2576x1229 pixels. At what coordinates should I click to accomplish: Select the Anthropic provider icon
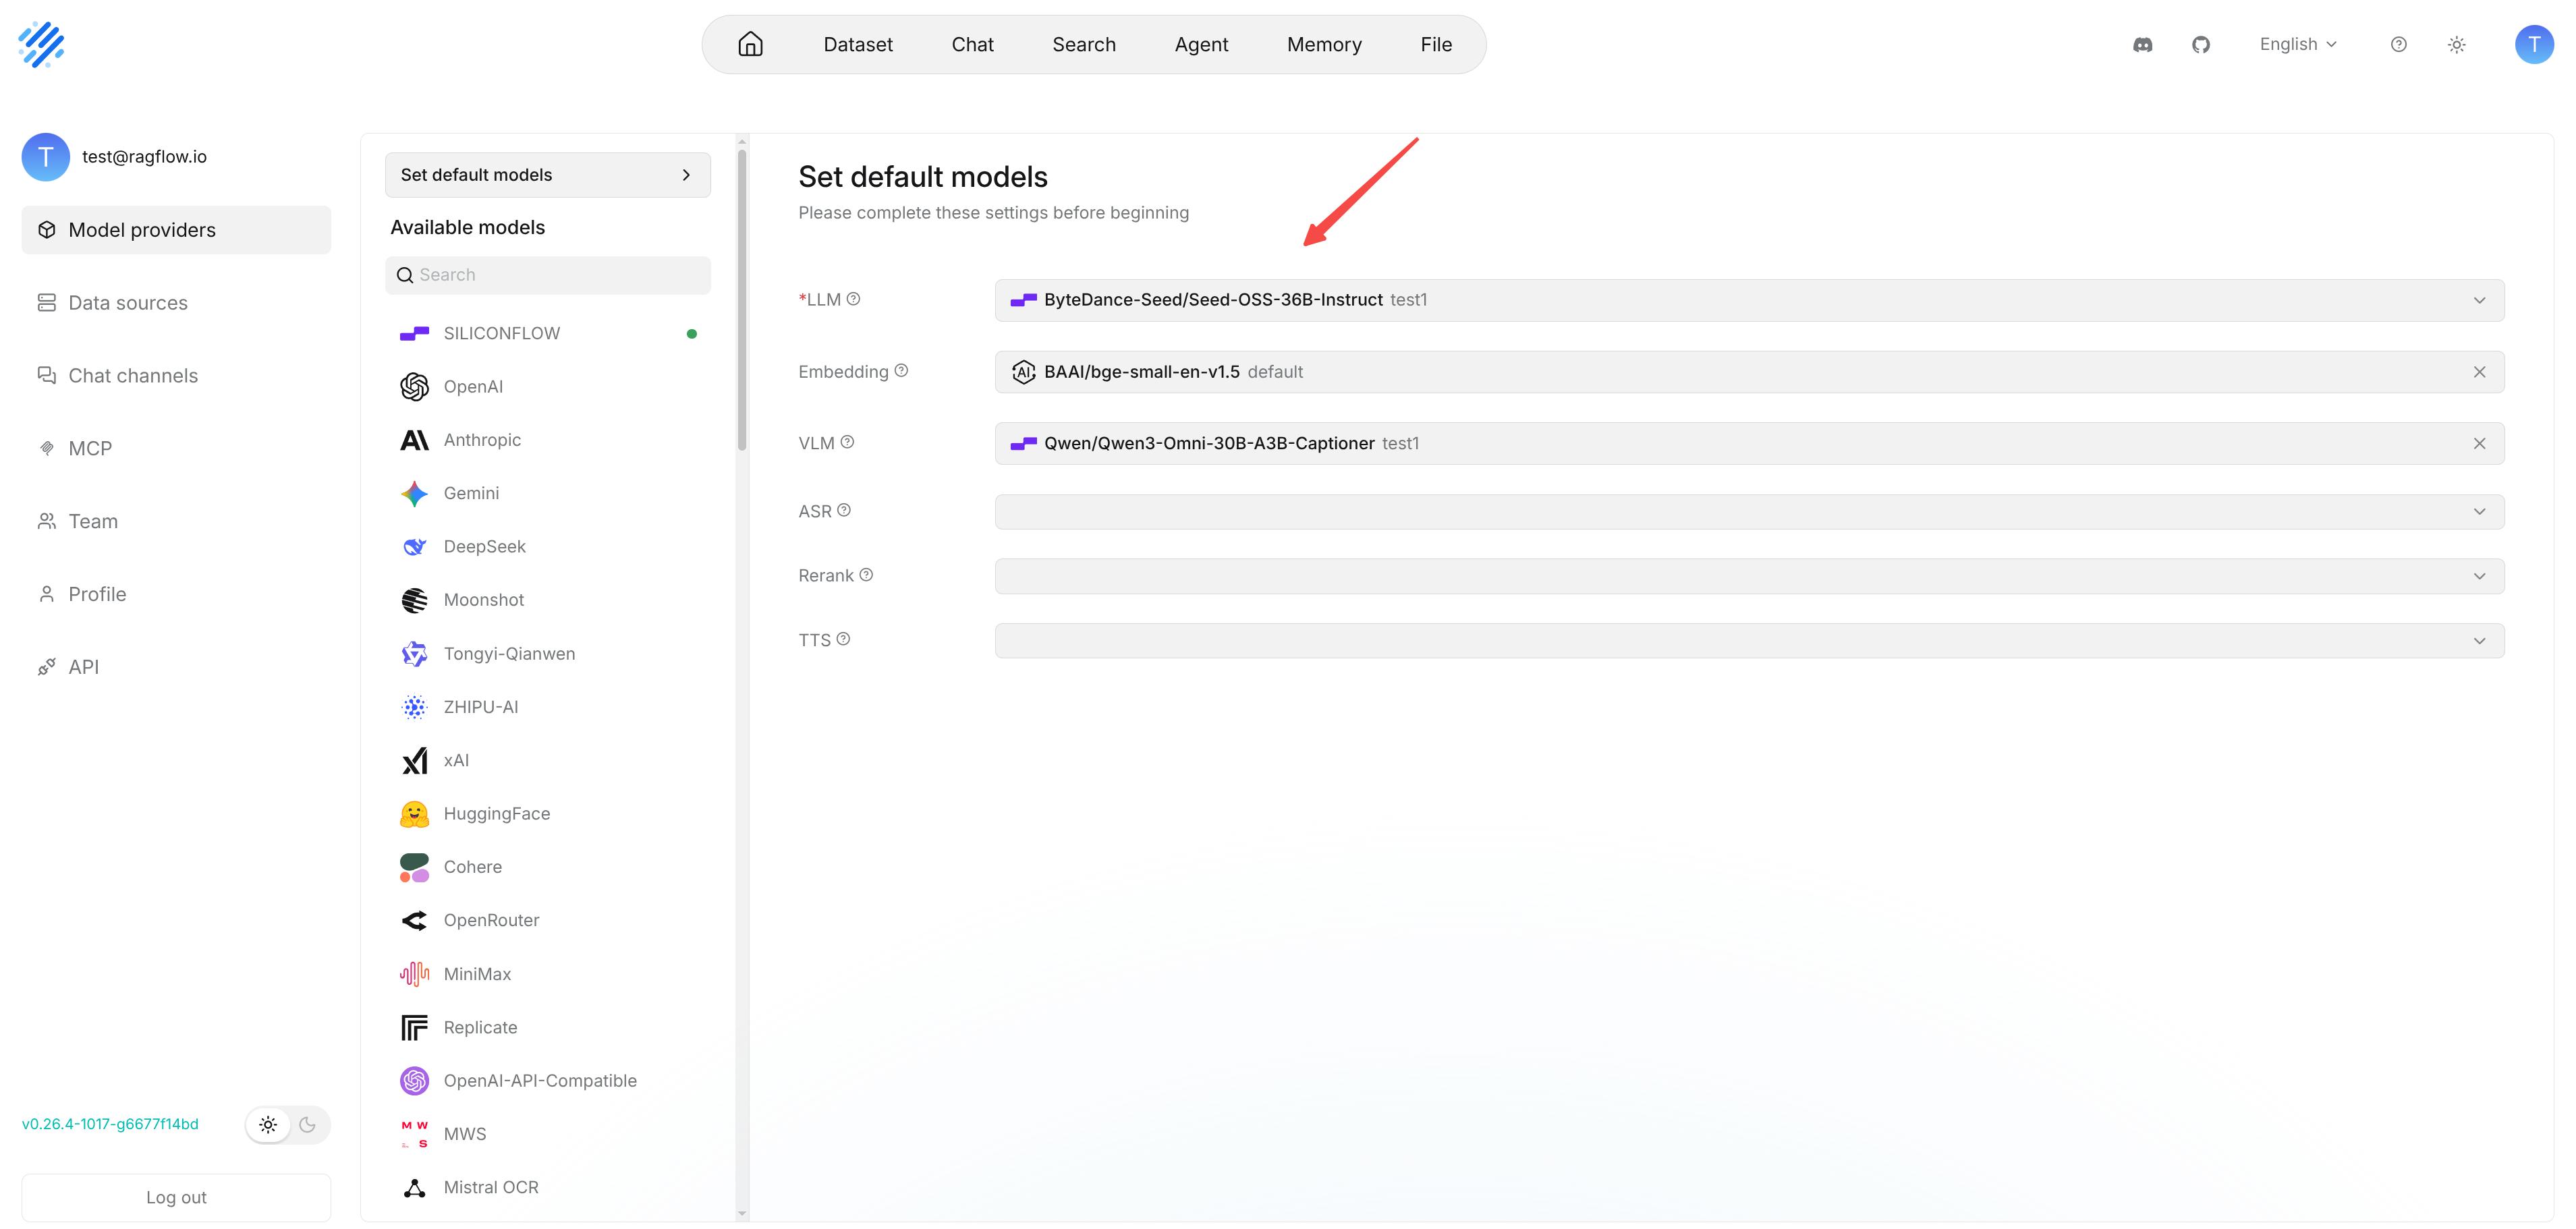coord(414,440)
